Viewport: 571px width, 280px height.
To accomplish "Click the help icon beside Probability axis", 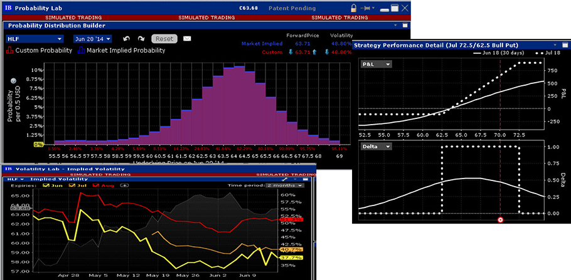I will [x=13, y=81].
